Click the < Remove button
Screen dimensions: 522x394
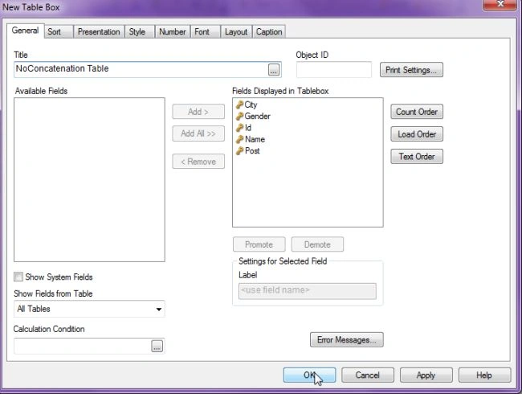point(198,162)
